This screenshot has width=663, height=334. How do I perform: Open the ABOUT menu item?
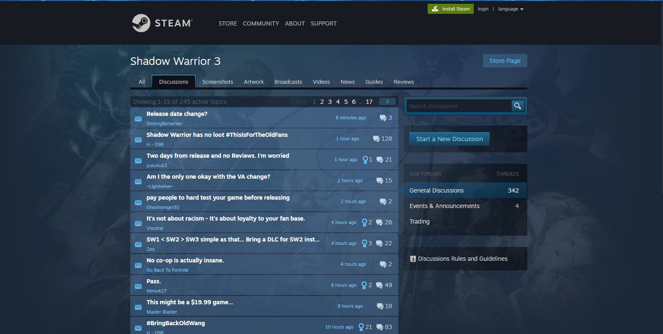point(295,23)
